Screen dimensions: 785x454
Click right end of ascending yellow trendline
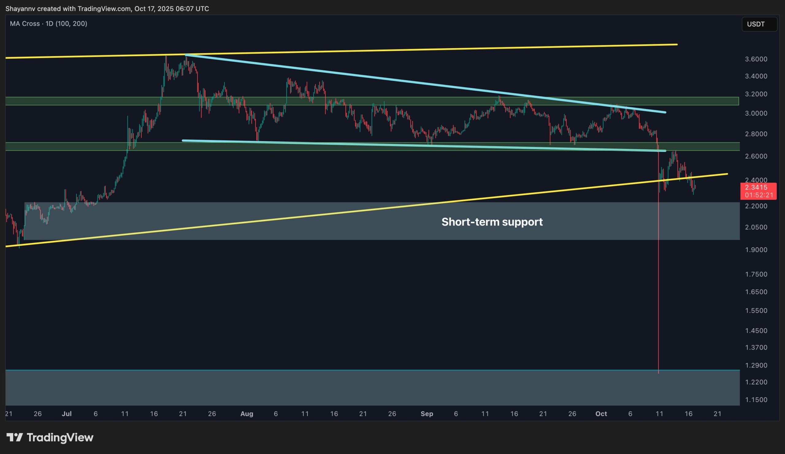click(727, 174)
